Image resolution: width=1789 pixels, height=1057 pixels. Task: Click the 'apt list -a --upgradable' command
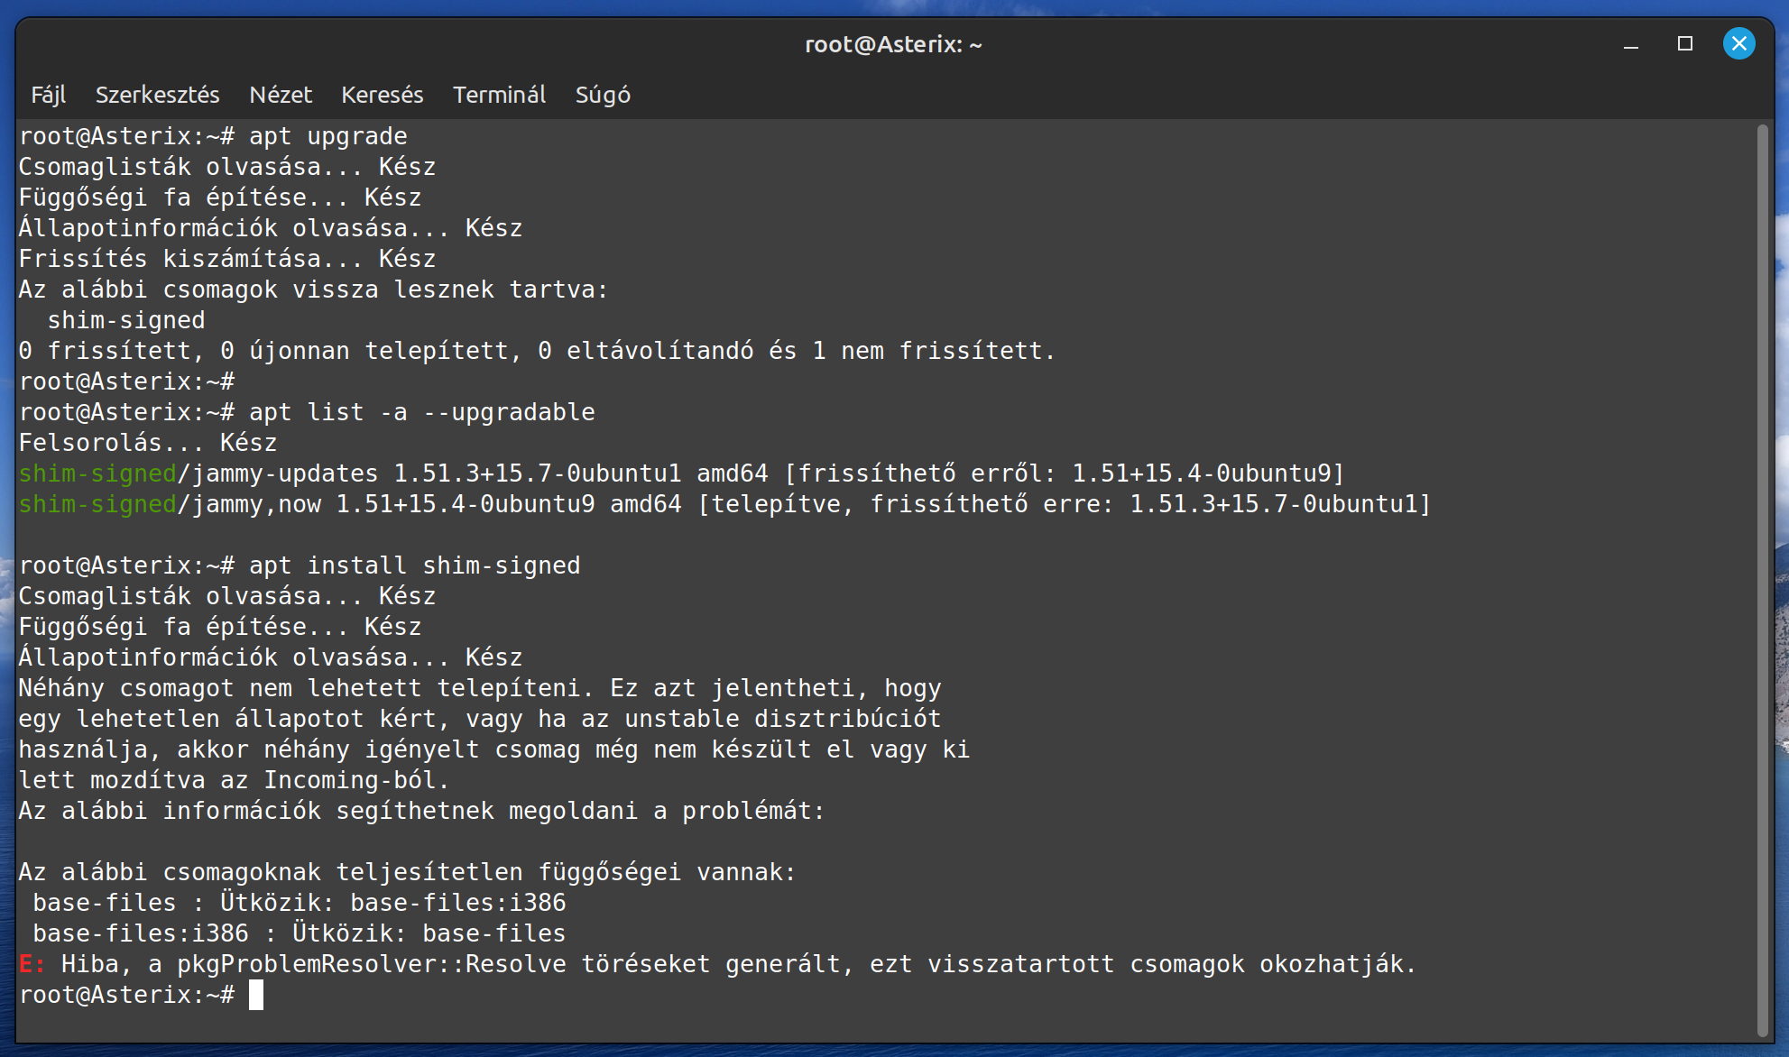422,412
